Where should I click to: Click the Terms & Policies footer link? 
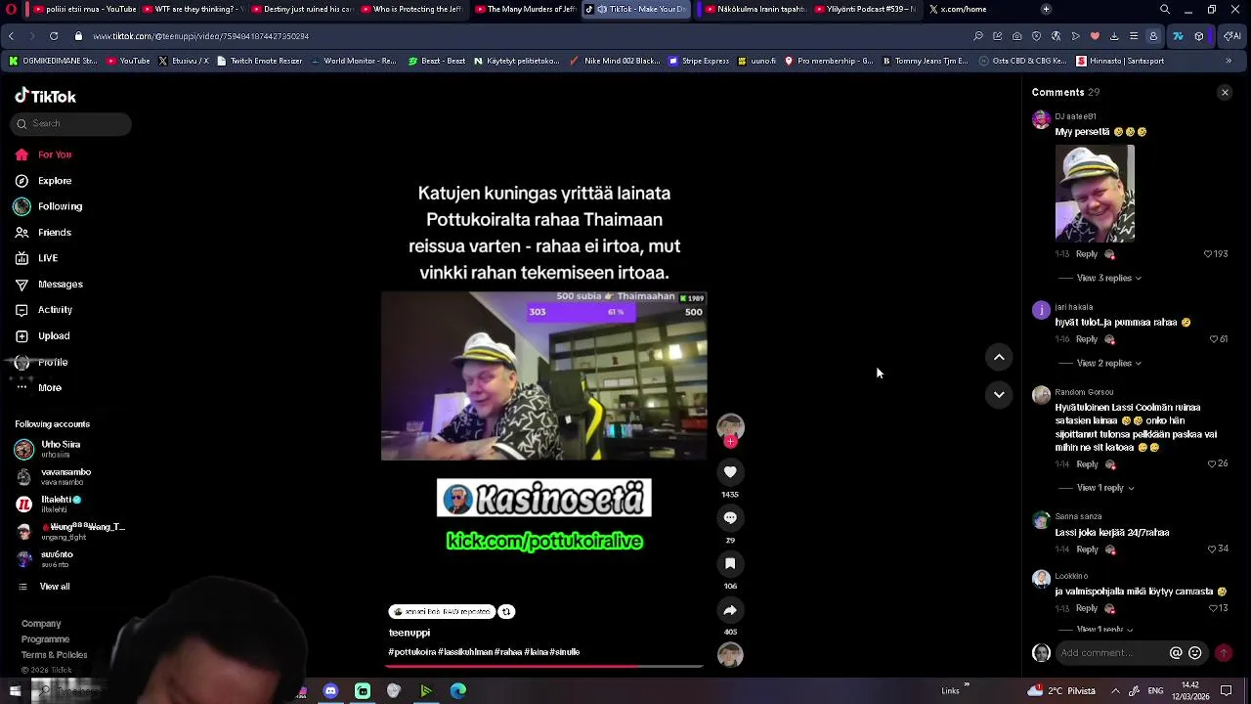(55, 655)
